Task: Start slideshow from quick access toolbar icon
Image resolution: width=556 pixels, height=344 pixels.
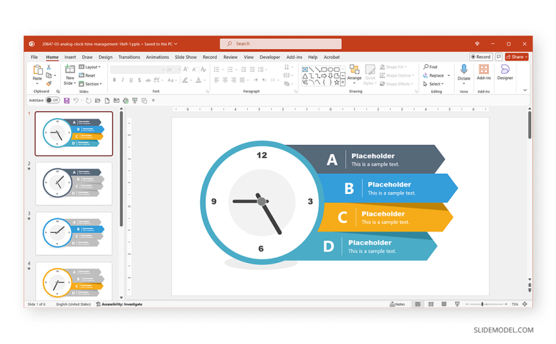Action: 135,101
